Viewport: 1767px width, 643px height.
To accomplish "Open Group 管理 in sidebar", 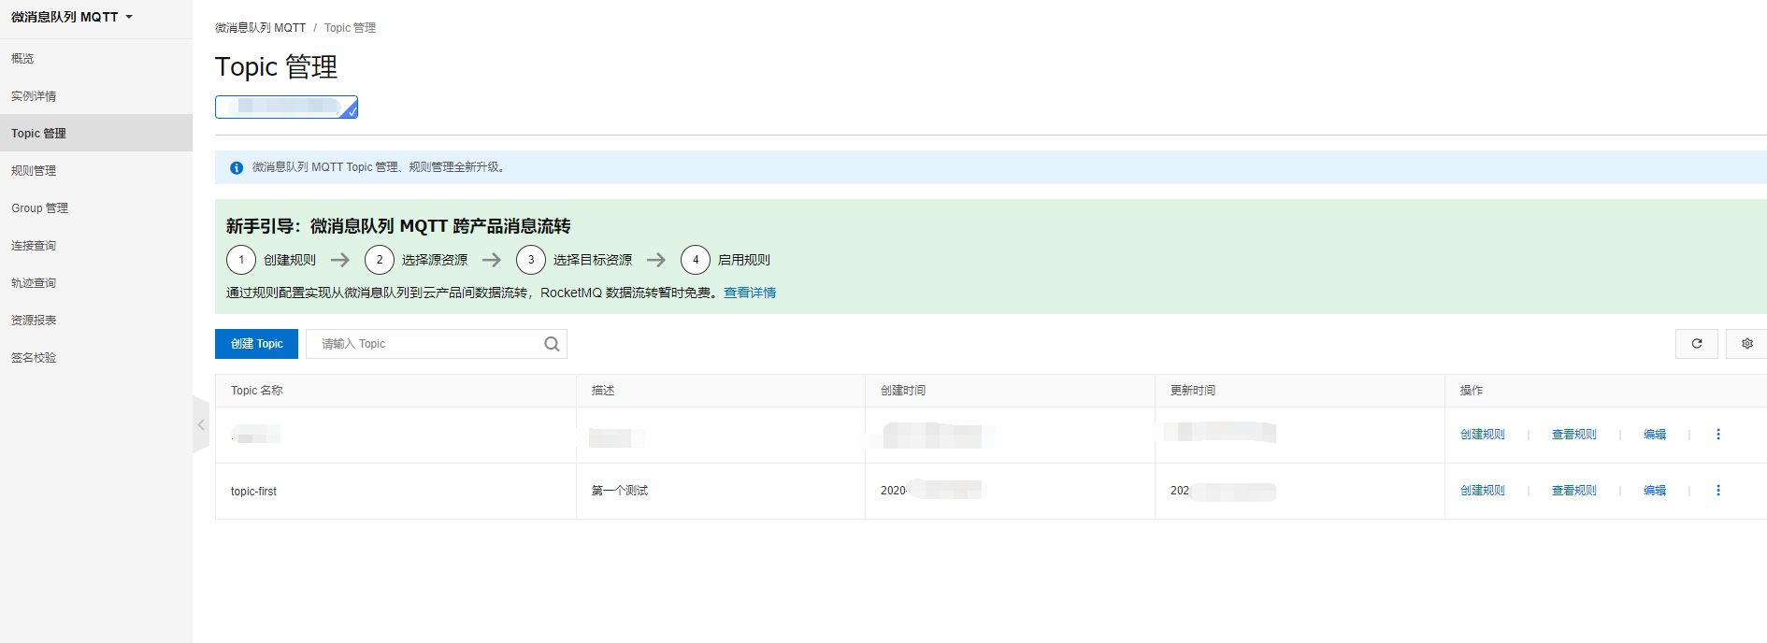I will (x=39, y=207).
